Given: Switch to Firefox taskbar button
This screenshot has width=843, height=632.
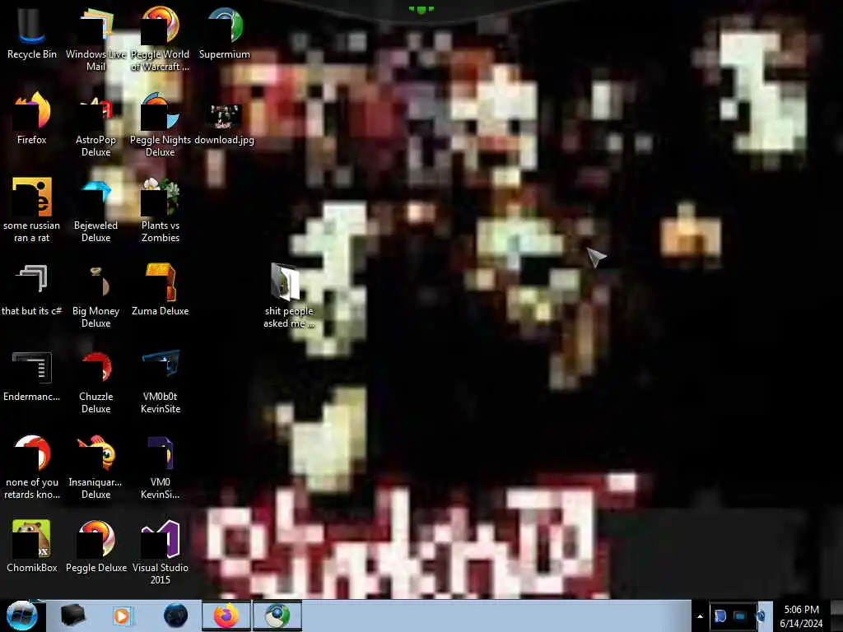Looking at the screenshot, I should 226,616.
